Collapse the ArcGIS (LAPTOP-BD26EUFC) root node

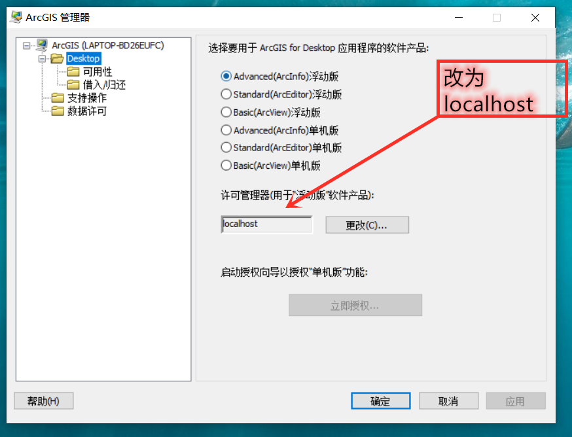(x=26, y=46)
